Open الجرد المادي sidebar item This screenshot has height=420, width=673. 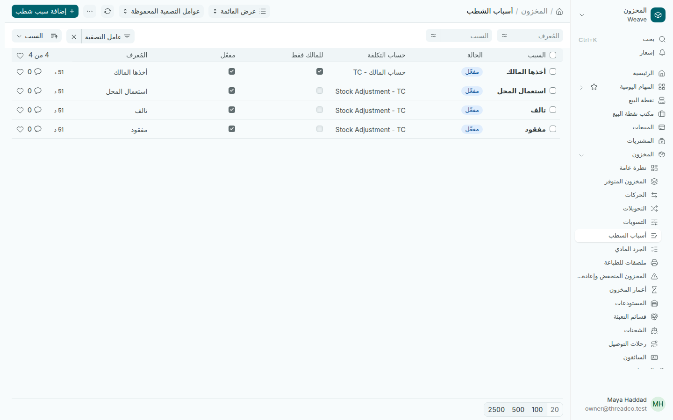click(618, 249)
